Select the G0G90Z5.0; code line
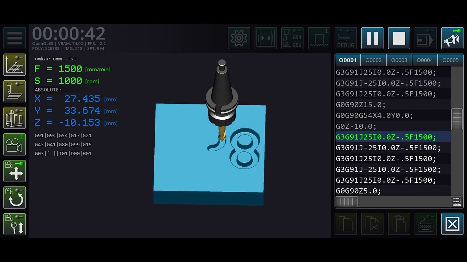 coord(393,191)
